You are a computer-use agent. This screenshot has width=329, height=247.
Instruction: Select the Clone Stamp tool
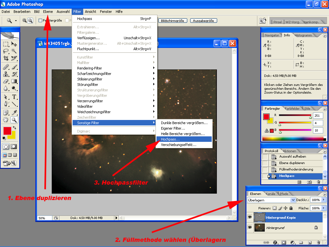6,74
